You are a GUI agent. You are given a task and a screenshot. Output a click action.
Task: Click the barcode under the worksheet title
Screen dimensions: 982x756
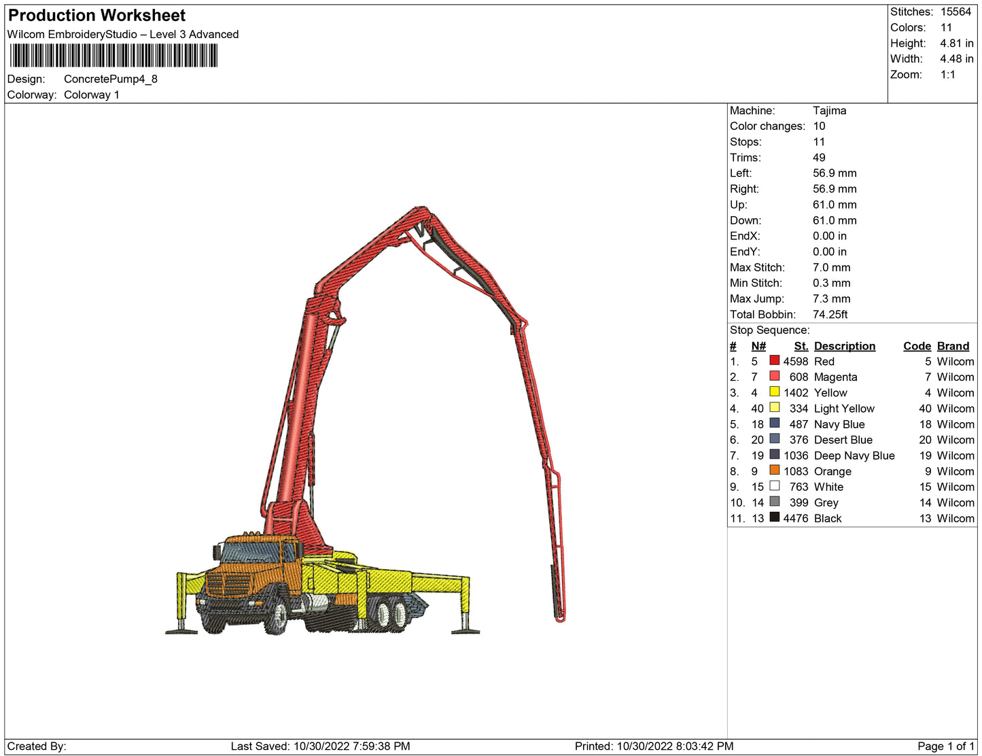(x=113, y=56)
